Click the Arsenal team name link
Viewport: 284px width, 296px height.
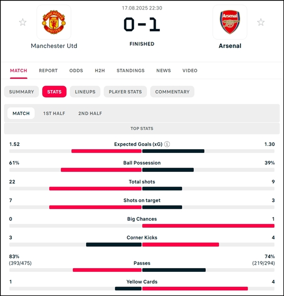coord(230,46)
